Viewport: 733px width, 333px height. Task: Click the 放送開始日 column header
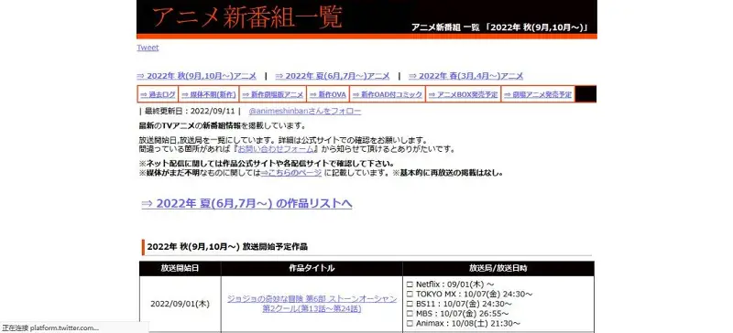(x=180, y=269)
